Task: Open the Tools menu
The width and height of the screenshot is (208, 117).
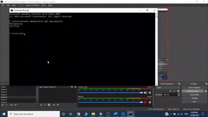Action: point(44,5)
